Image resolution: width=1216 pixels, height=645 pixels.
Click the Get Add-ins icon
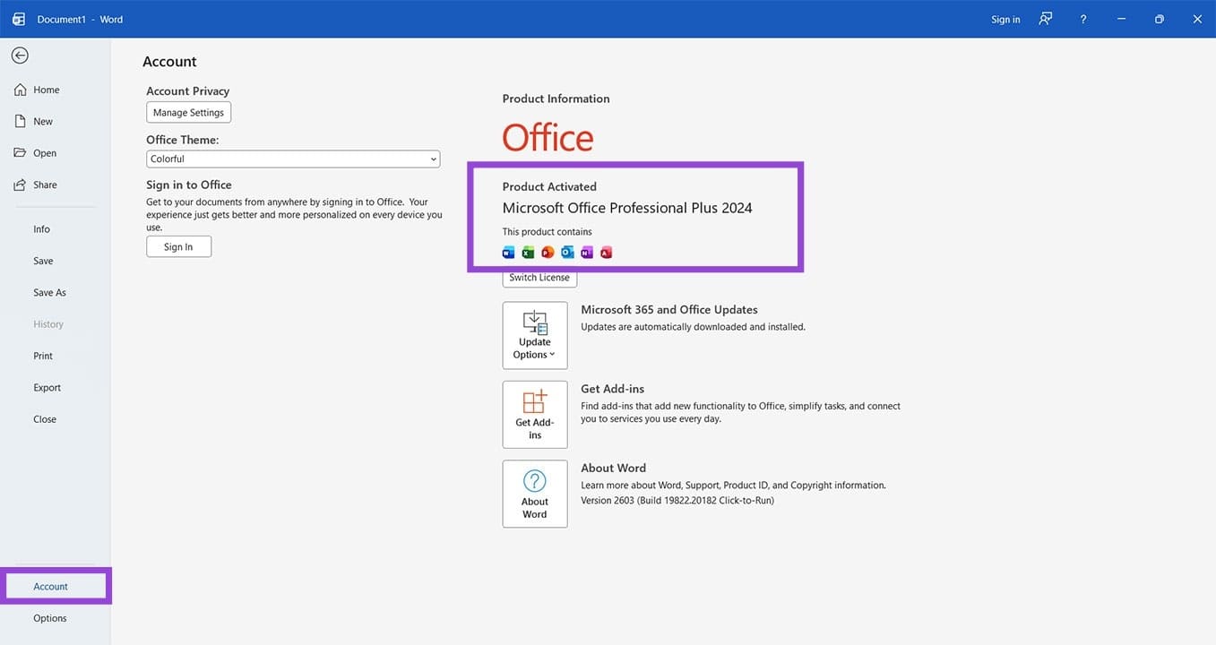click(x=534, y=414)
